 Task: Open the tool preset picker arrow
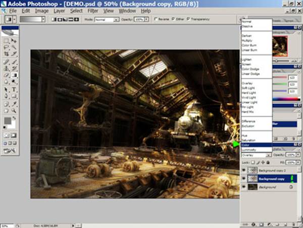pyautogui.click(x=14, y=19)
